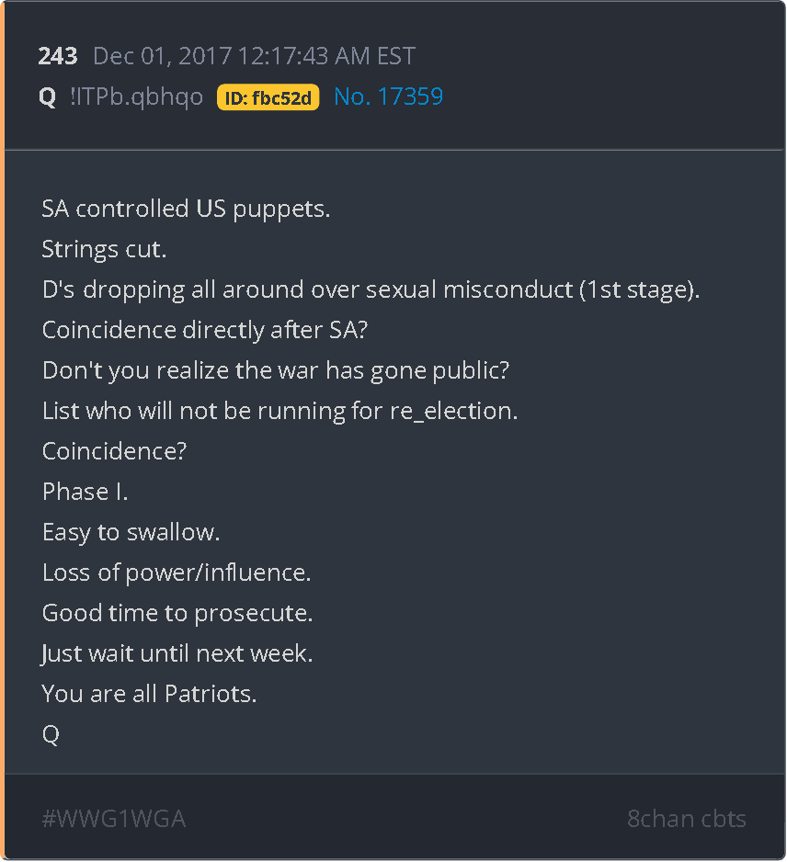Click the yellow ID: fbc52d badge
Viewport: 787px width, 862px height.
268,97
